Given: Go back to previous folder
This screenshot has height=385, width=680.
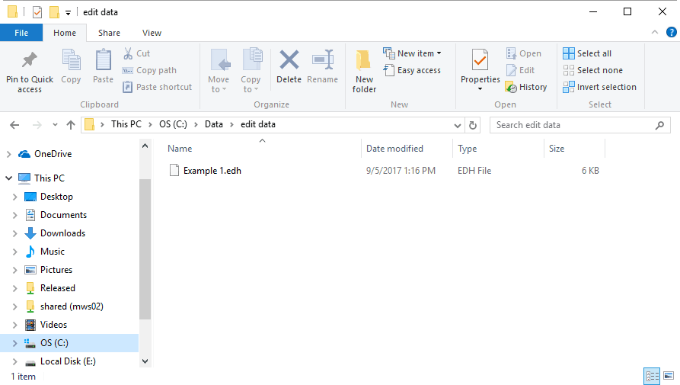Looking at the screenshot, I should coord(14,125).
